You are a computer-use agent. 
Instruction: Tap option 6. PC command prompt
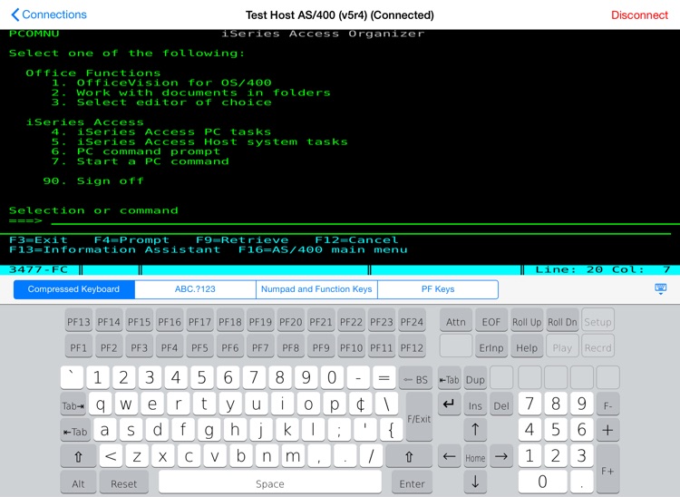pyautogui.click(x=136, y=151)
